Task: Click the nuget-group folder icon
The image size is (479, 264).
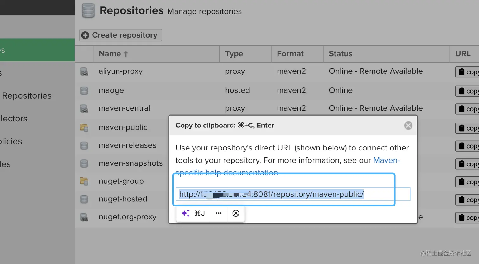Action: (84, 181)
